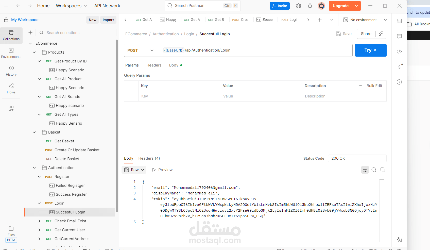The image size is (430, 250).
Task: Click the Upgrade button
Action: [341, 6]
